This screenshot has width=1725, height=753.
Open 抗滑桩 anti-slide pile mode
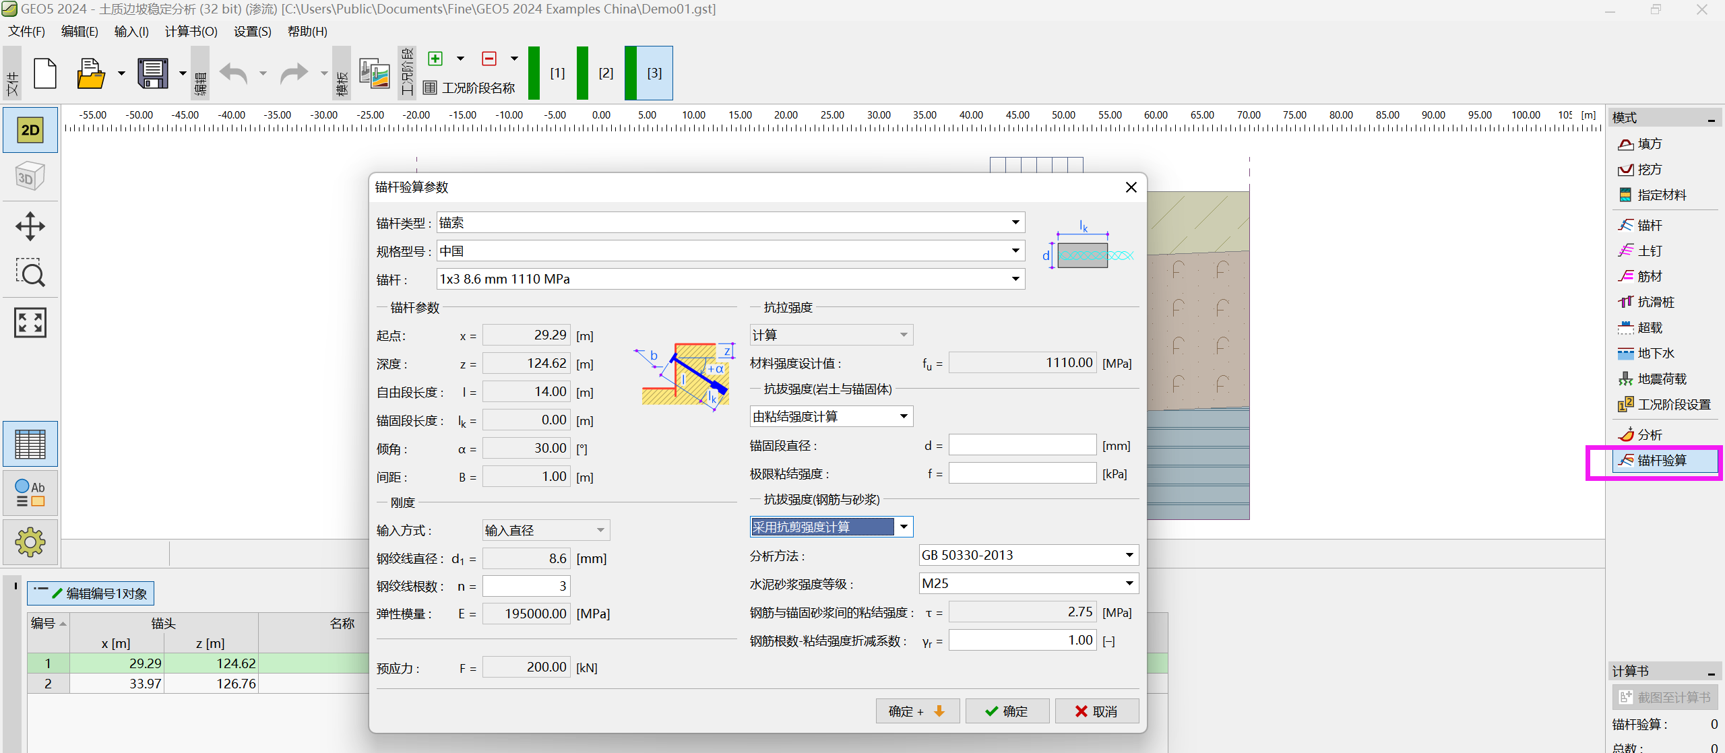click(1646, 302)
